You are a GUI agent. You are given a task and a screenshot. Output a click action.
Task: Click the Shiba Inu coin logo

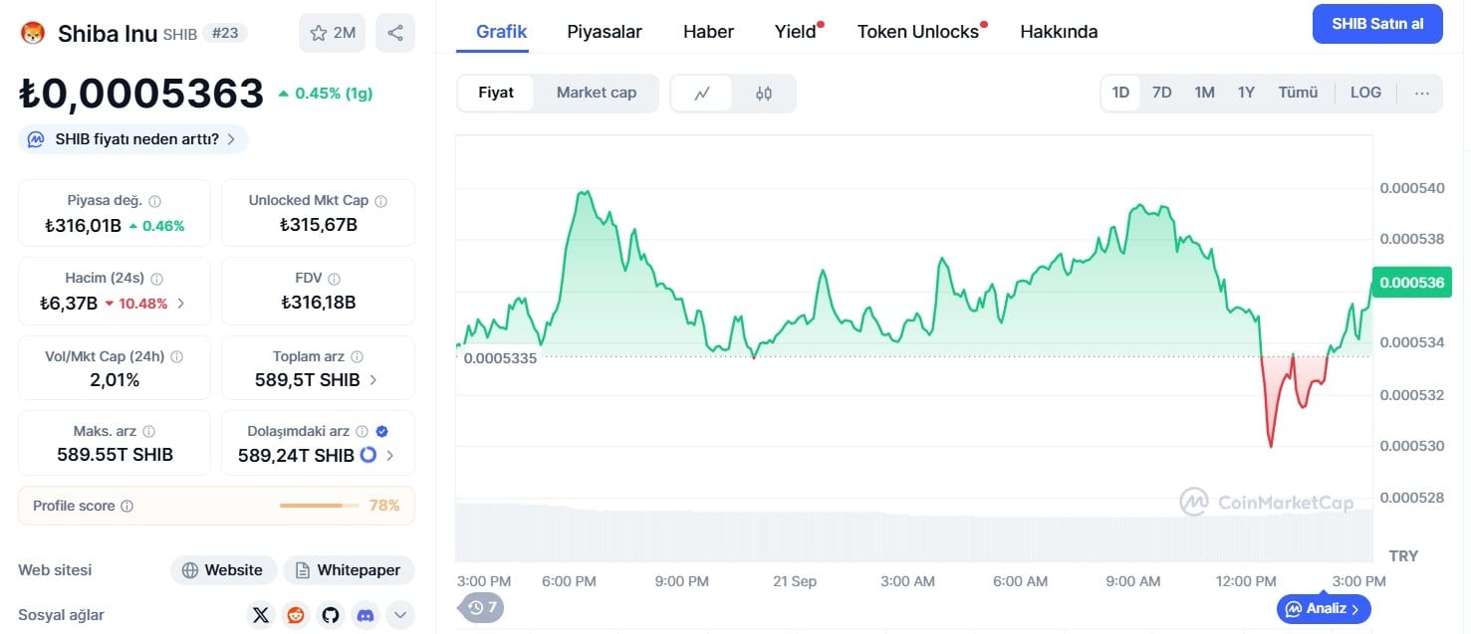(x=33, y=33)
